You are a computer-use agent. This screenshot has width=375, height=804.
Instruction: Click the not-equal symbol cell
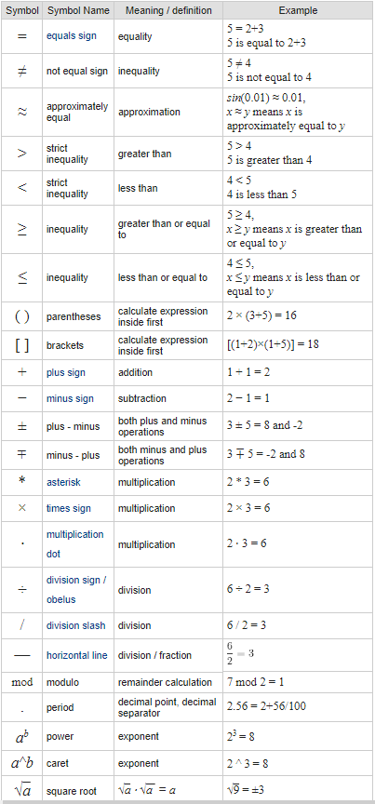click(x=22, y=72)
